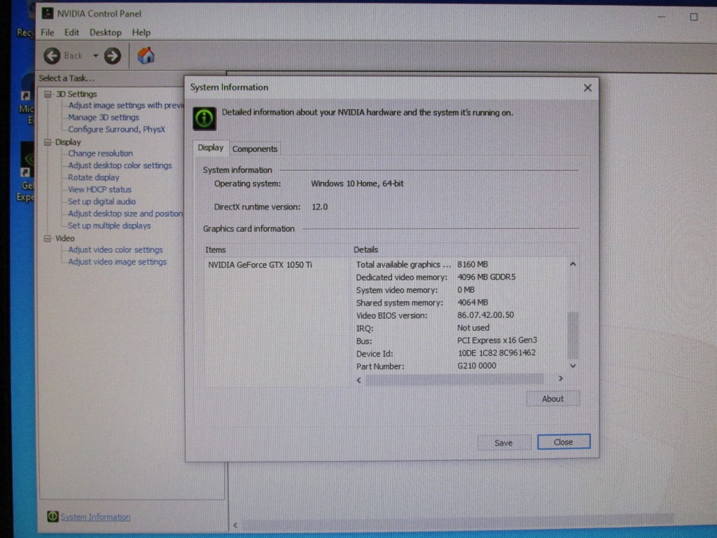Click Shared system memory value 4064 MB

pyautogui.click(x=473, y=303)
